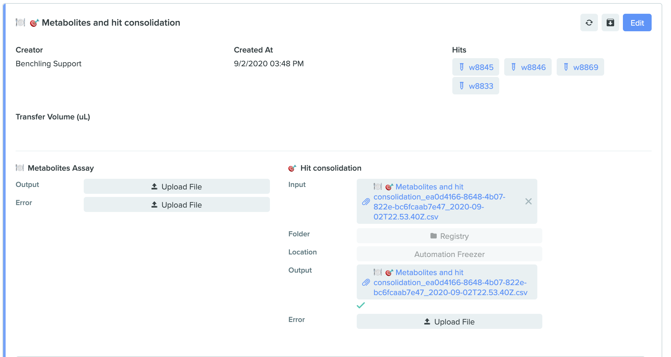Remove the Input csv attachment

coord(528,201)
